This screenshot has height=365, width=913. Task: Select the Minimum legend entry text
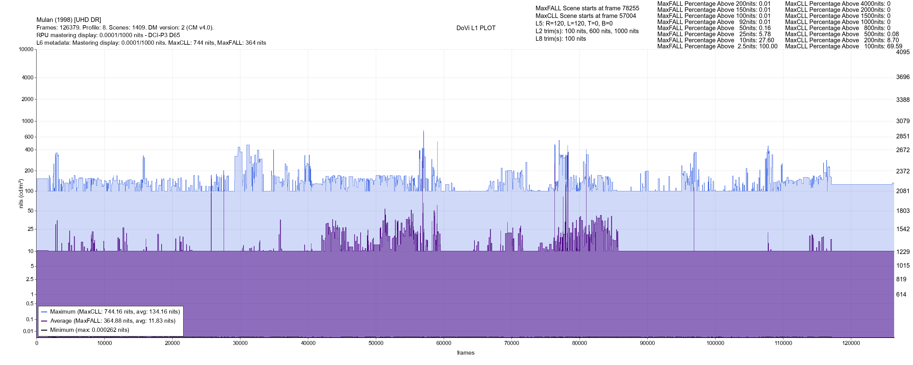click(89, 330)
